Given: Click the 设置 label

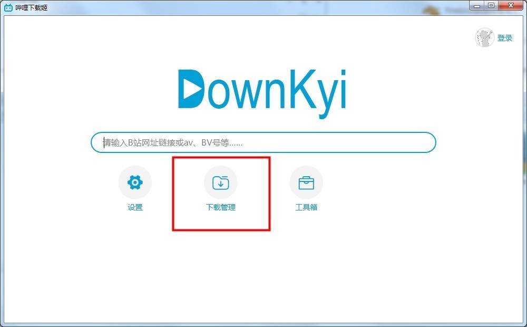Looking at the screenshot, I should 135,207.
